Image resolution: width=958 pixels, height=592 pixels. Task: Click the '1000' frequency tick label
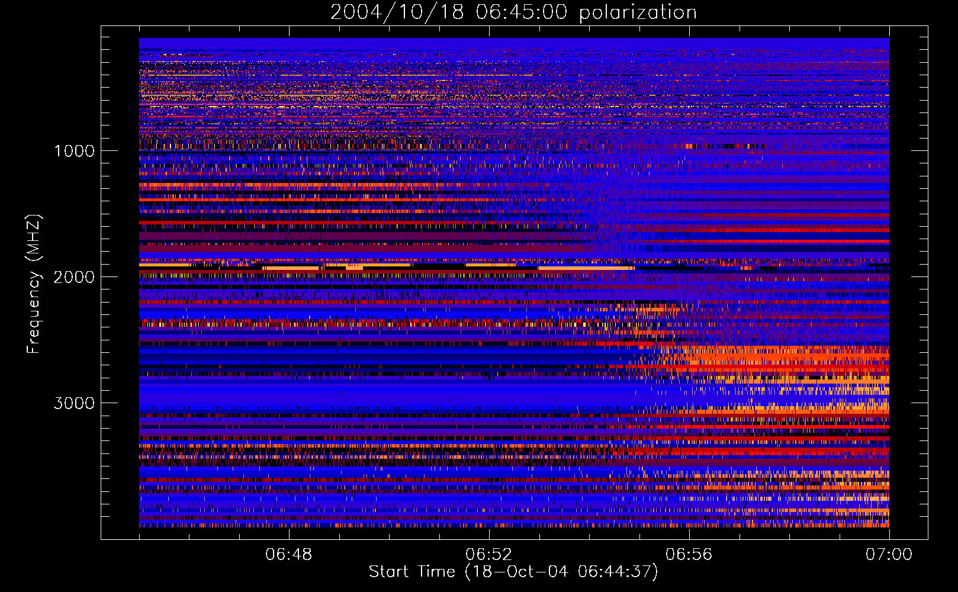coord(74,151)
